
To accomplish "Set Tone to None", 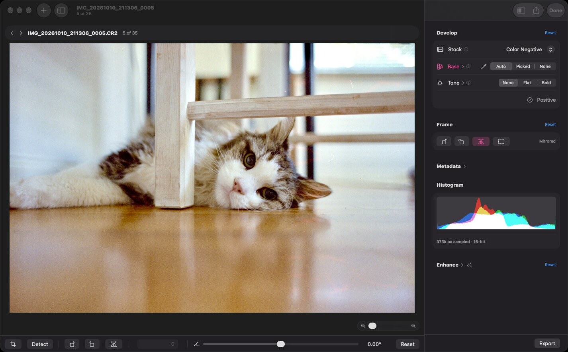I will click(x=508, y=83).
